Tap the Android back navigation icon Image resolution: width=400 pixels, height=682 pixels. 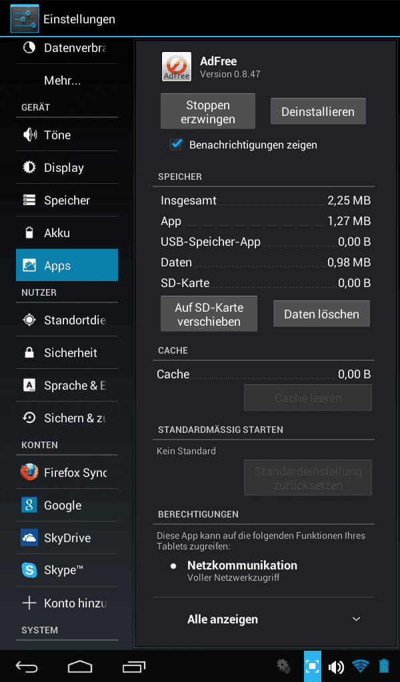point(27,666)
